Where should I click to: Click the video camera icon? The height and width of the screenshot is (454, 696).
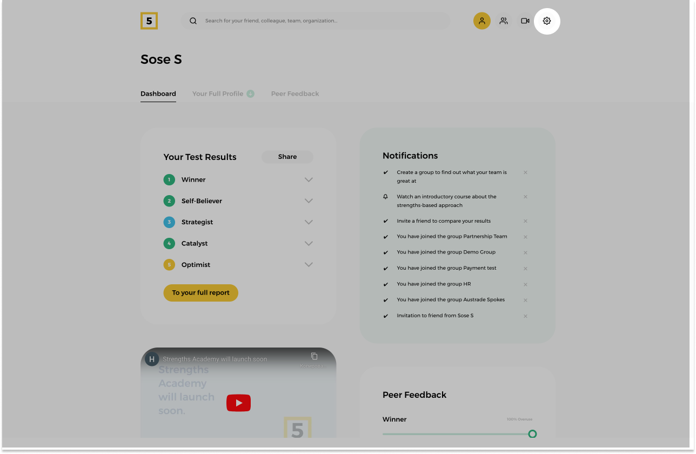tap(525, 21)
